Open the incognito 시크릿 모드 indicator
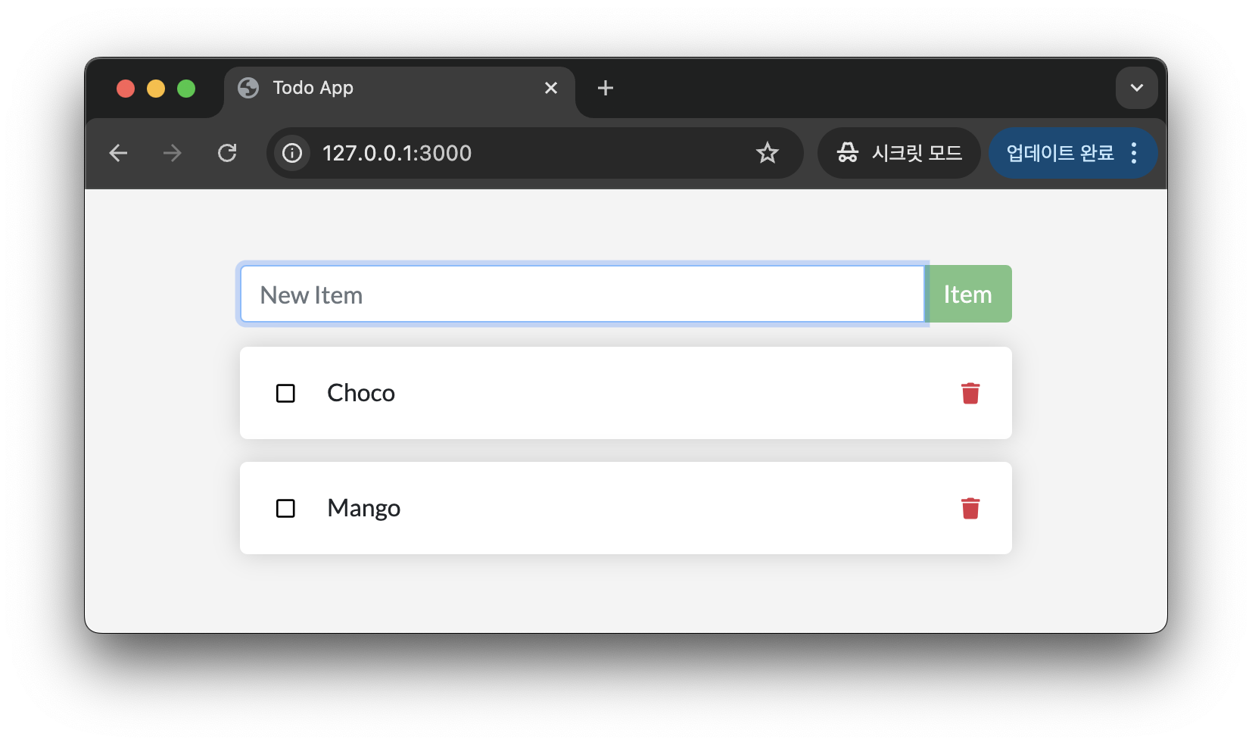Image resolution: width=1252 pixels, height=745 pixels. (899, 153)
